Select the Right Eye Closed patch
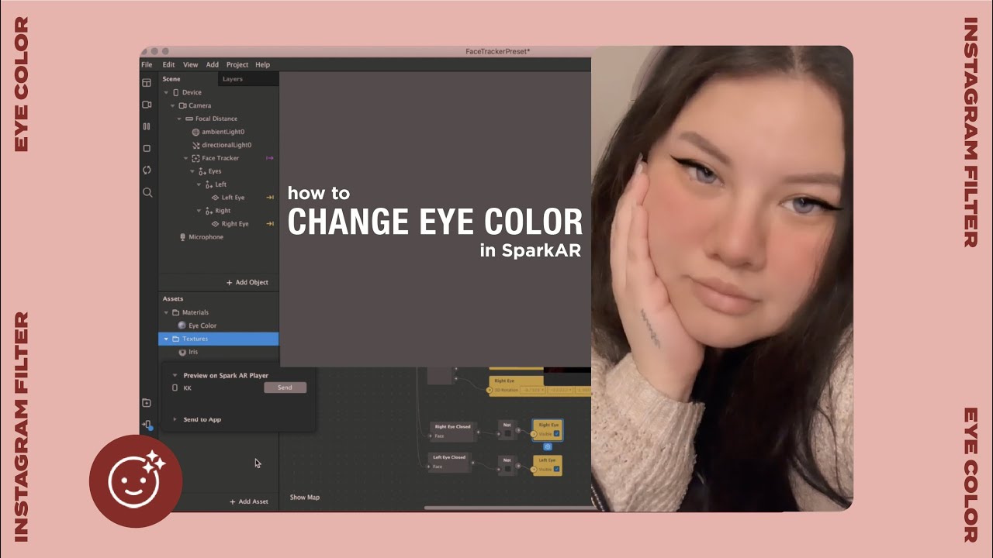The width and height of the screenshot is (993, 558). 452,431
